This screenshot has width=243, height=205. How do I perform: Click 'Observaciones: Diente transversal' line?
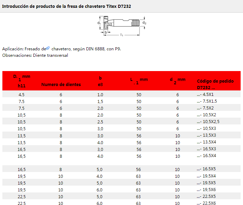click(35, 55)
